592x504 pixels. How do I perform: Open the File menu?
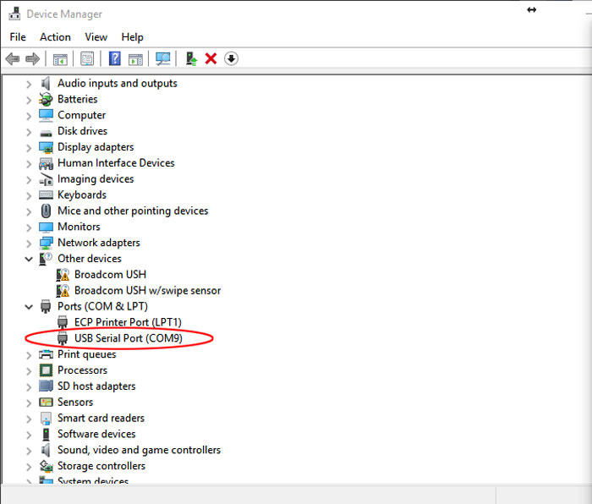(x=18, y=37)
